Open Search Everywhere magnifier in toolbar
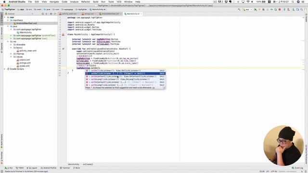308x173 pixels. tap(302, 10)
